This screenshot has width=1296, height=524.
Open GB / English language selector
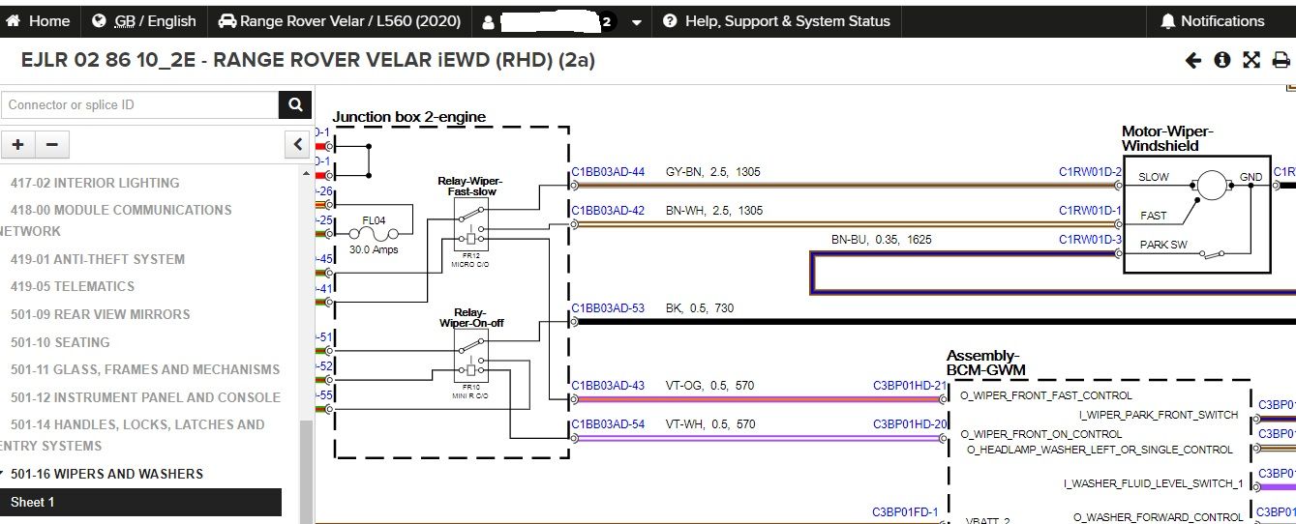[144, 20]
